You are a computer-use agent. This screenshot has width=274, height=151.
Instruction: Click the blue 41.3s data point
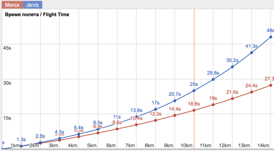click(251, 53)
